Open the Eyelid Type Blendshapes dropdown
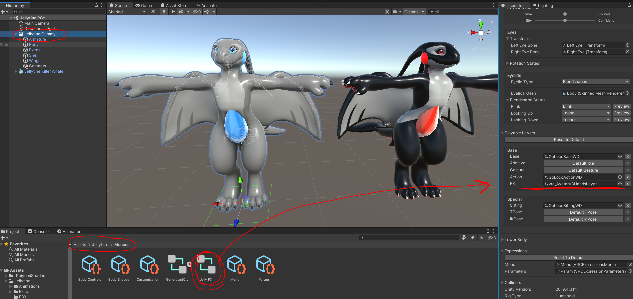The height and width of the screenshot is (299, 633). (x=596, y=82)
